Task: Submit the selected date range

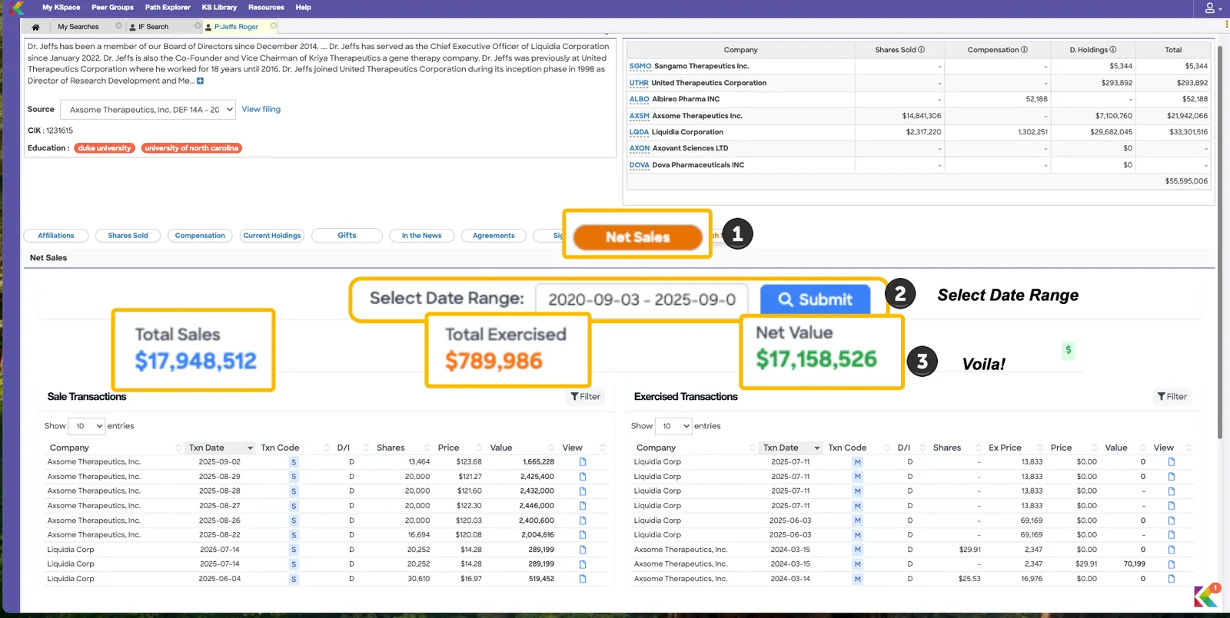Action: click(x=816, y=299)
